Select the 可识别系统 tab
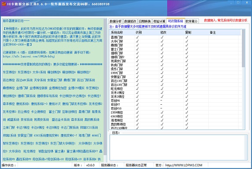 (x=176, y=21)
